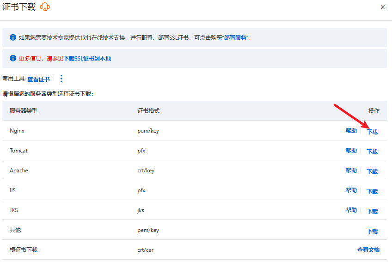Open the three-dot more tools menu

(x=61, y=79)
